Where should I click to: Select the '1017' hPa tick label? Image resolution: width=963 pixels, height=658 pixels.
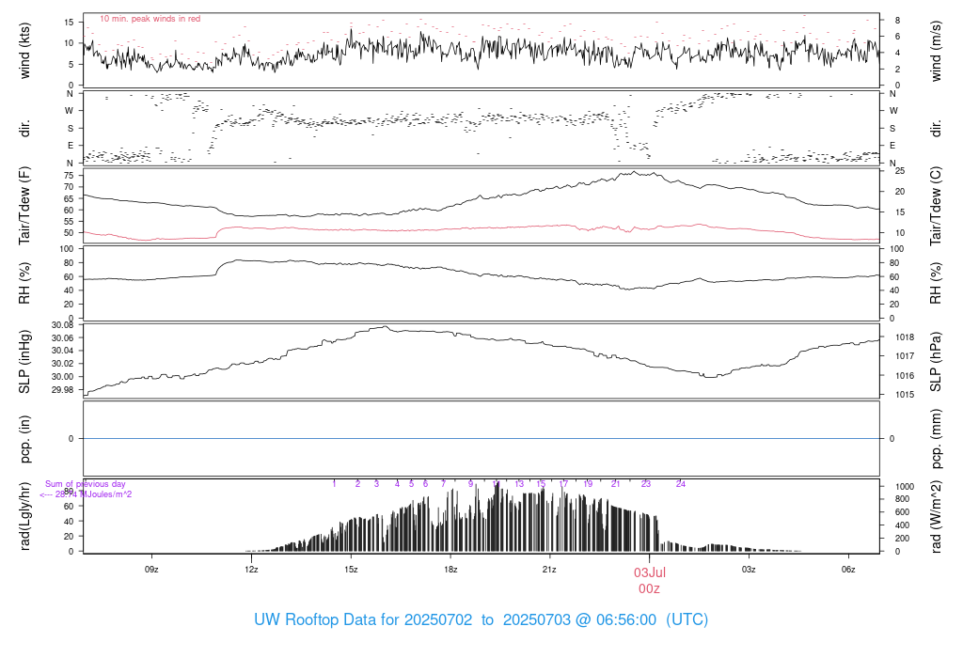coord(905,356)
